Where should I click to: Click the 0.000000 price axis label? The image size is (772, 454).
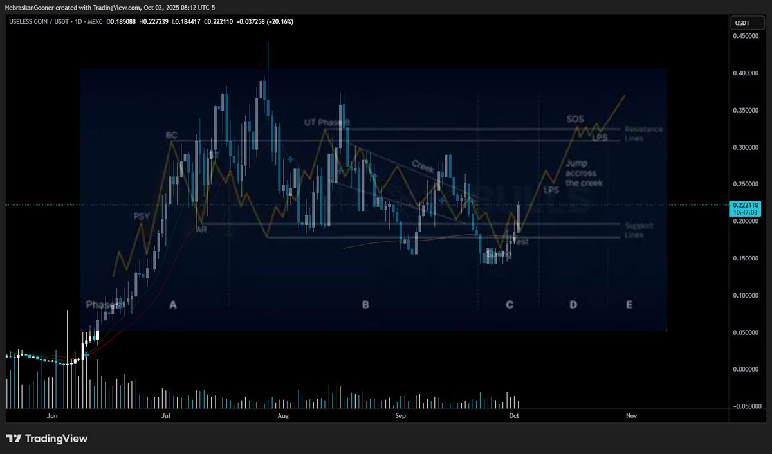pyautogui.click(x=747, y=370)
